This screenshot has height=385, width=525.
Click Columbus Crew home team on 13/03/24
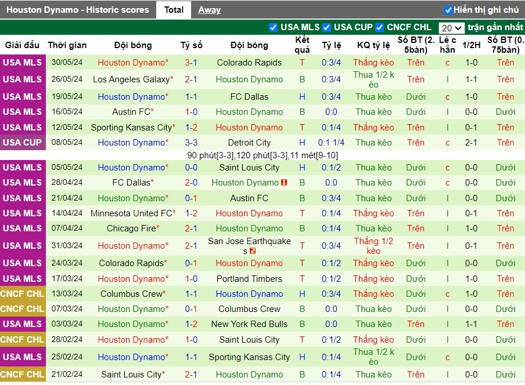tap(131, 294)
